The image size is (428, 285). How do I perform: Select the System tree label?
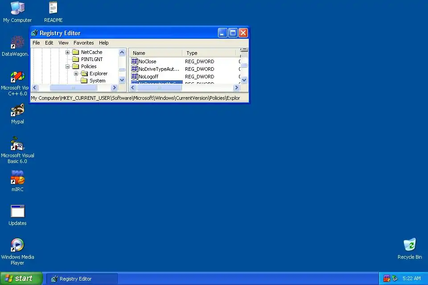(98, 81)
